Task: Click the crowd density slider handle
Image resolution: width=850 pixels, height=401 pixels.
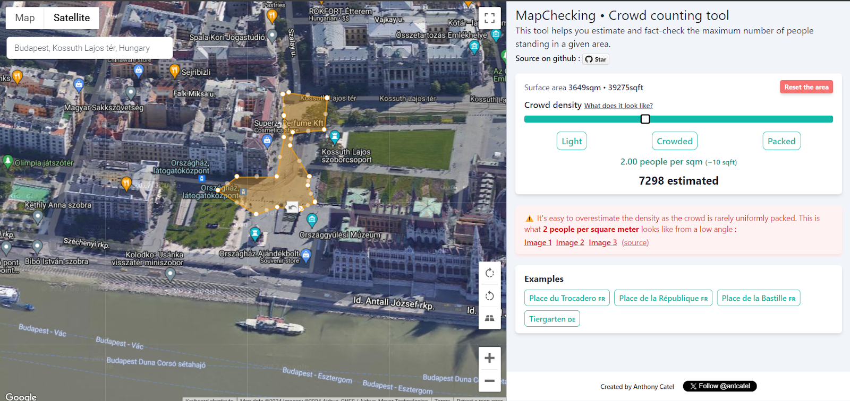Action: (645, 119)
